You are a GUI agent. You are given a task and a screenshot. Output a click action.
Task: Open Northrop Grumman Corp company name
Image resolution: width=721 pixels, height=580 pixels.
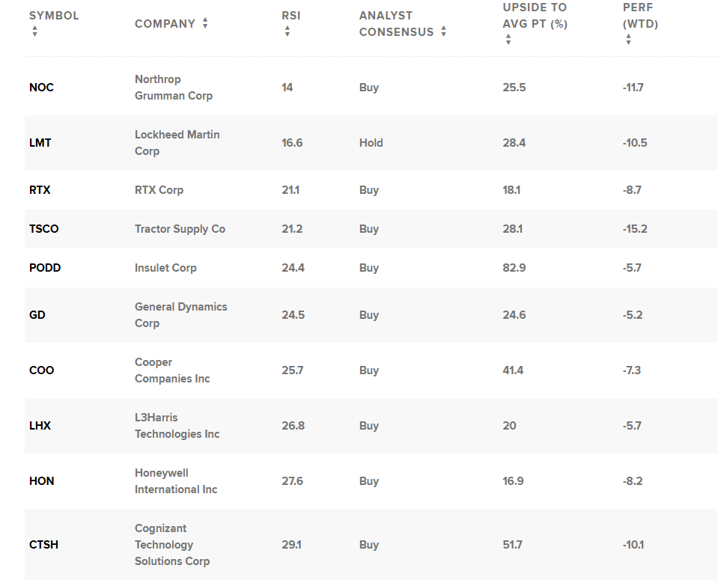tap(173, 88)
